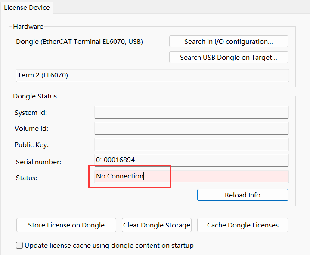Click the Hardware group heading
The height and width of the screenshot is (255, 310).
[28, 27]
